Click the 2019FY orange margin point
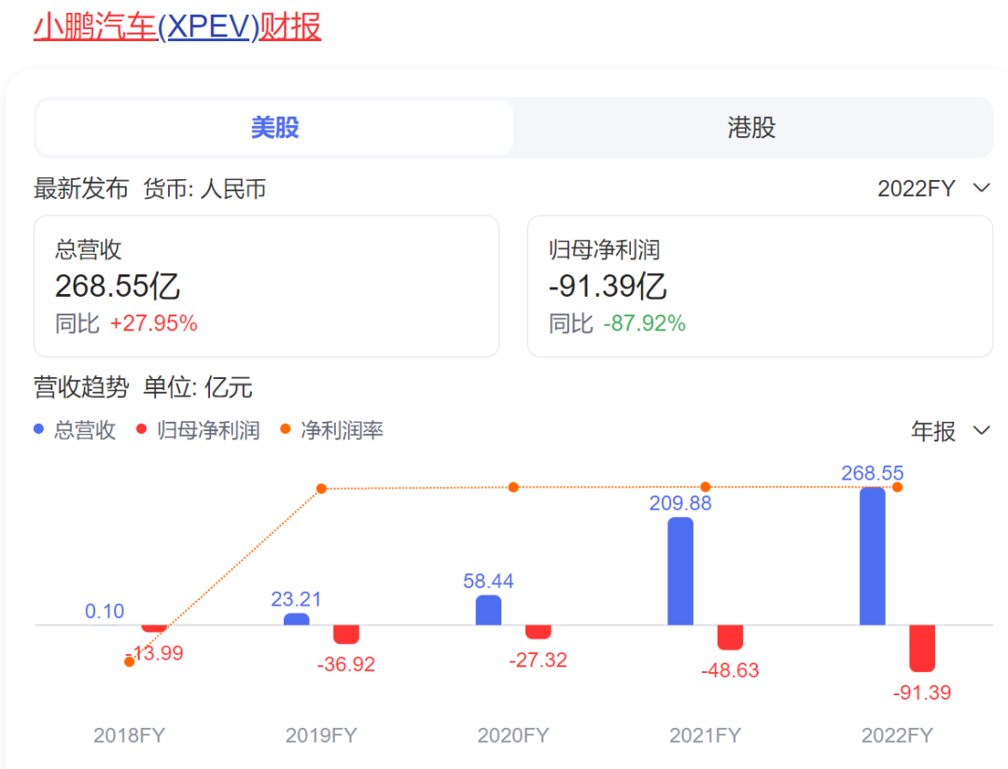The height and width of the screenshot is (769, 1008). 321,489
